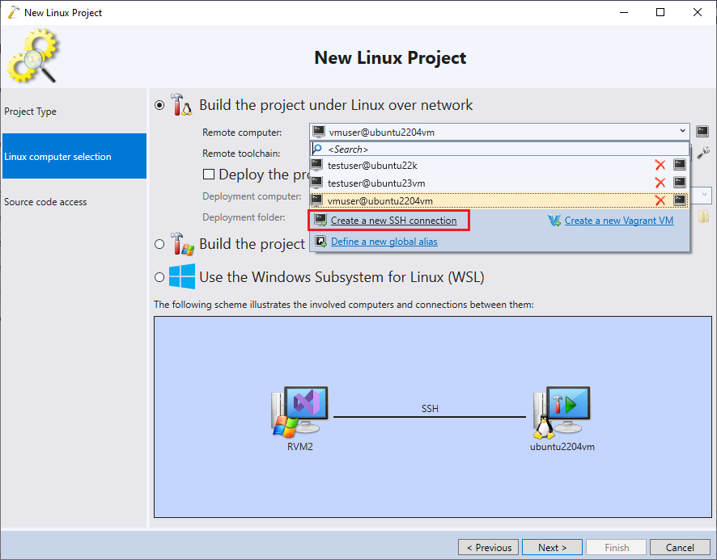Click the window title bar app icon
The height and width of the screenshot is (560, 717).
click(14, 12)
